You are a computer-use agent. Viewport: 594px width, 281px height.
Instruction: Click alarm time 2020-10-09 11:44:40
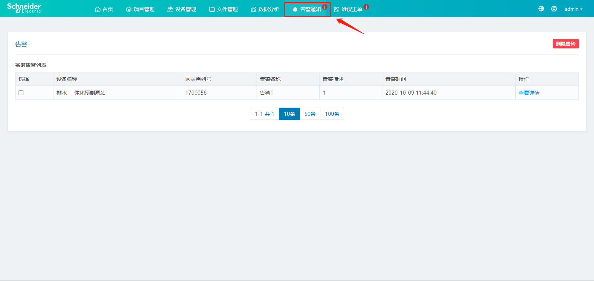click(411, 93)
